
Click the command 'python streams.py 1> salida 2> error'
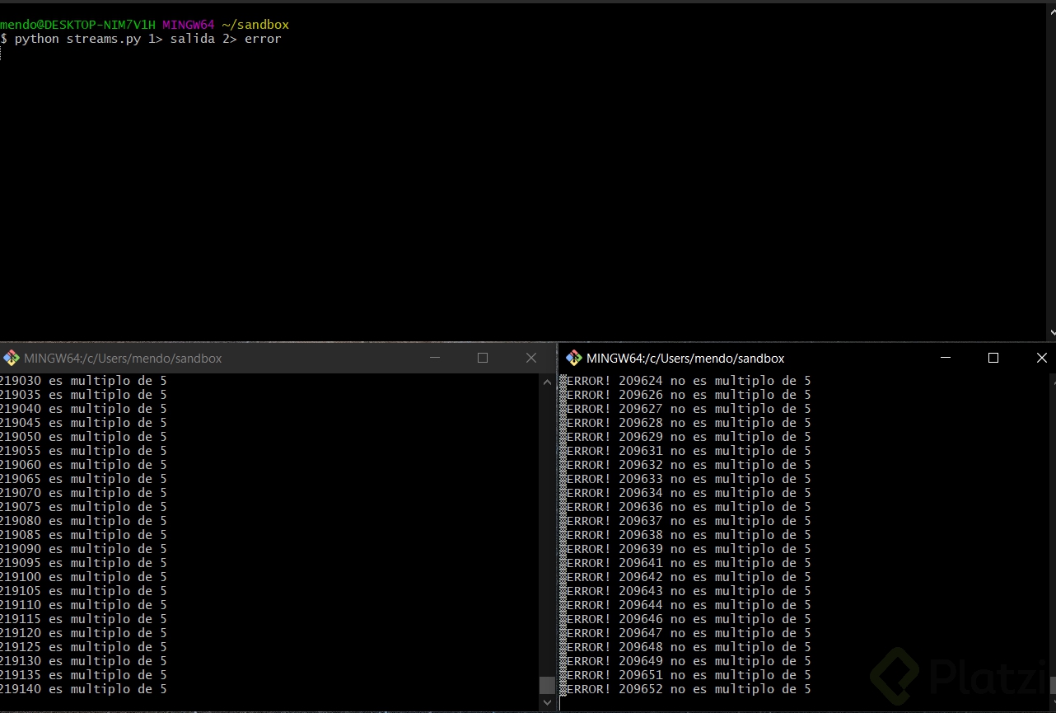coord(148,39)
